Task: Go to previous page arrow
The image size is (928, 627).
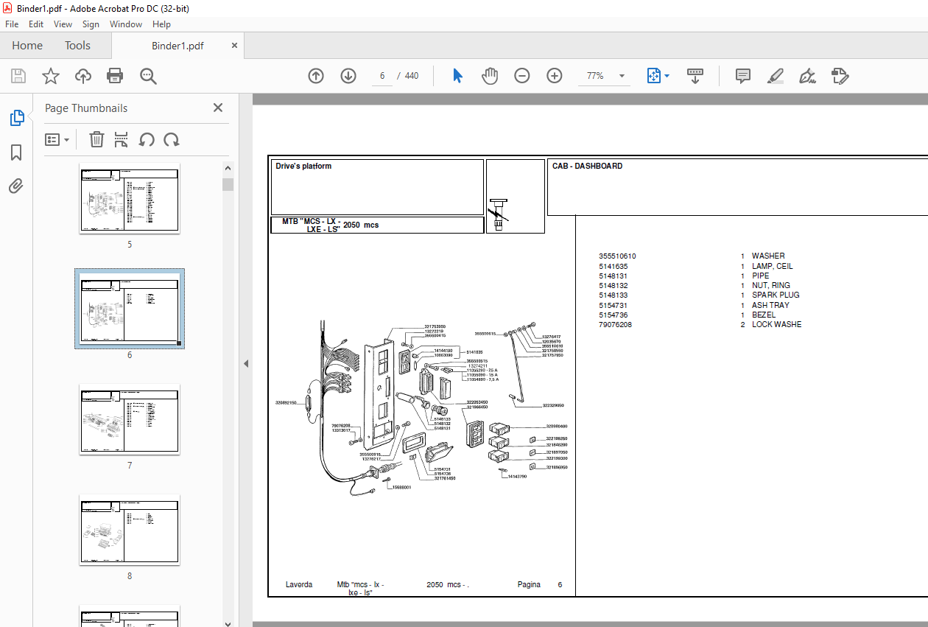Action: click(316, 76)
